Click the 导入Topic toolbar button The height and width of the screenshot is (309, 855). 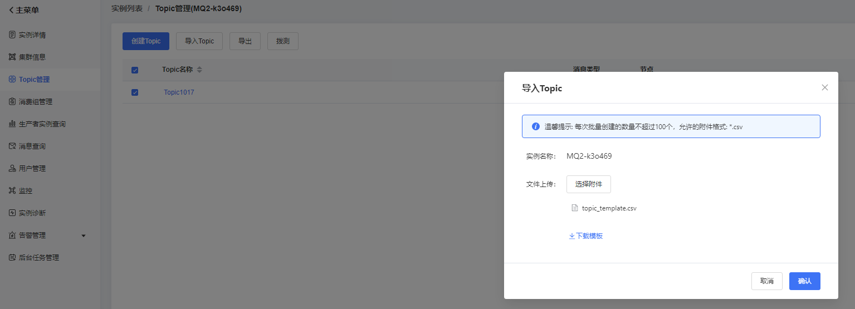tap(199, 41)
